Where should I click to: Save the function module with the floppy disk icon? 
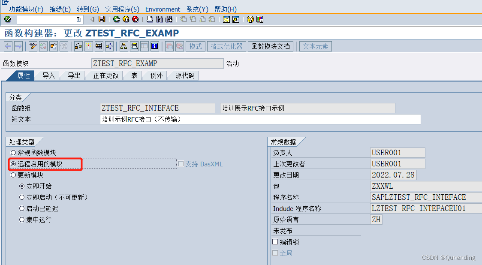coord(102,19)
